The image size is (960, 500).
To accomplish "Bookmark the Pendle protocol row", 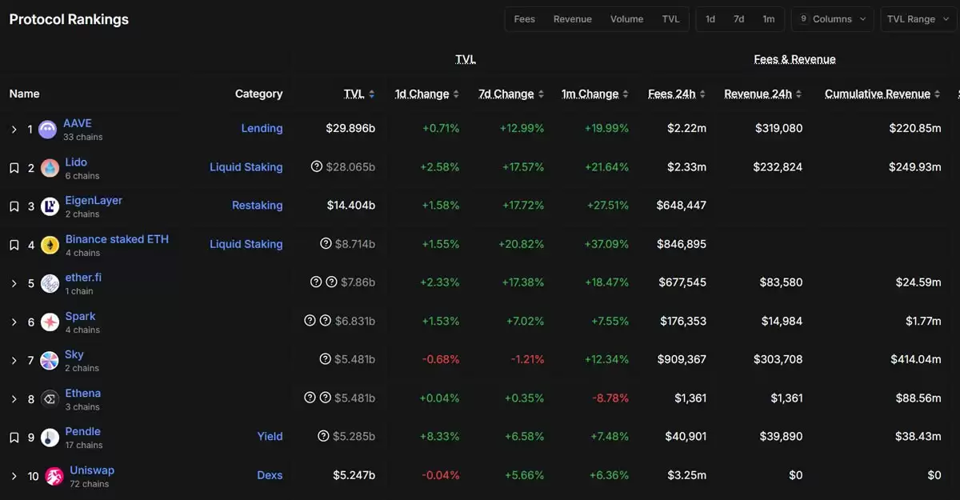I will [14, 437].
